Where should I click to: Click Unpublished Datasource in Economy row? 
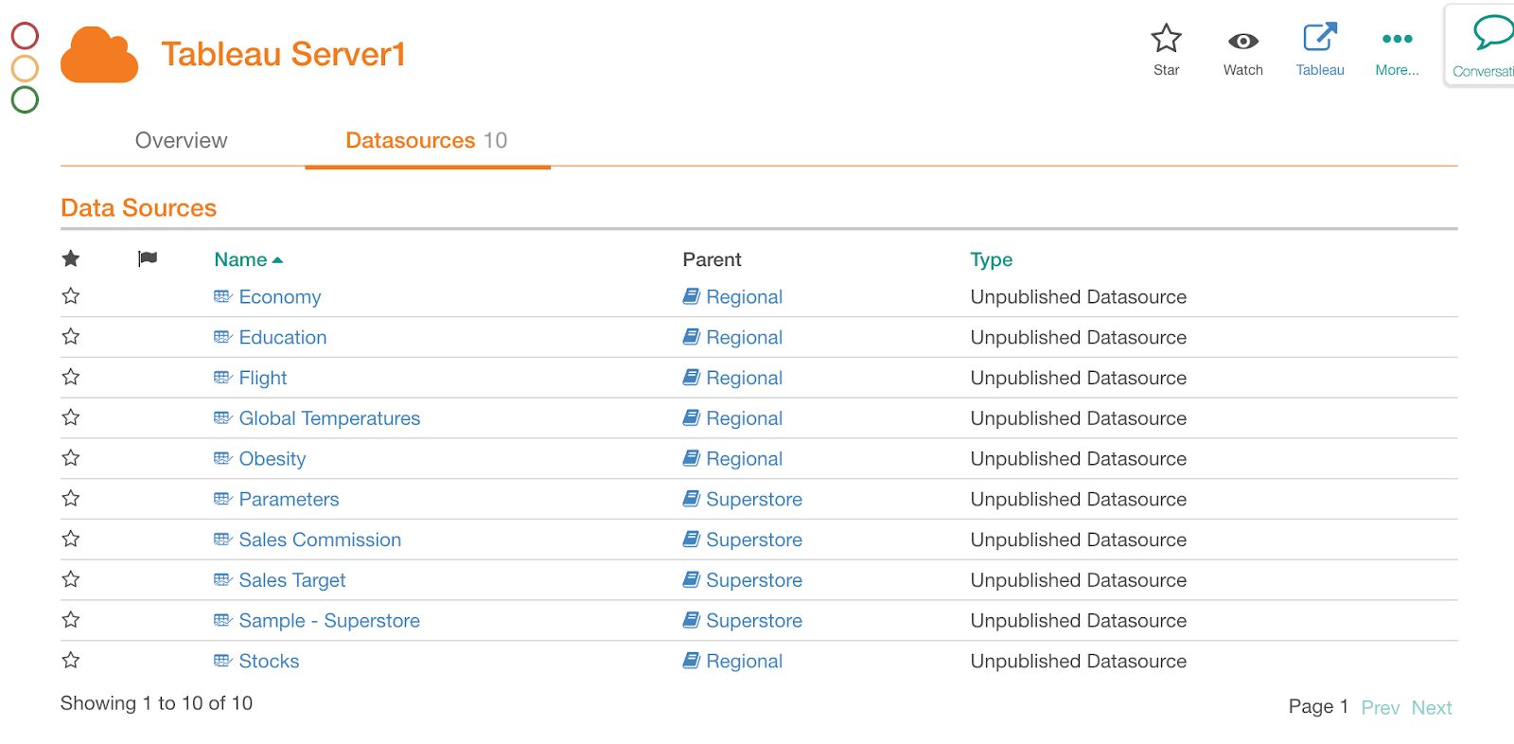pos(1078,297)
